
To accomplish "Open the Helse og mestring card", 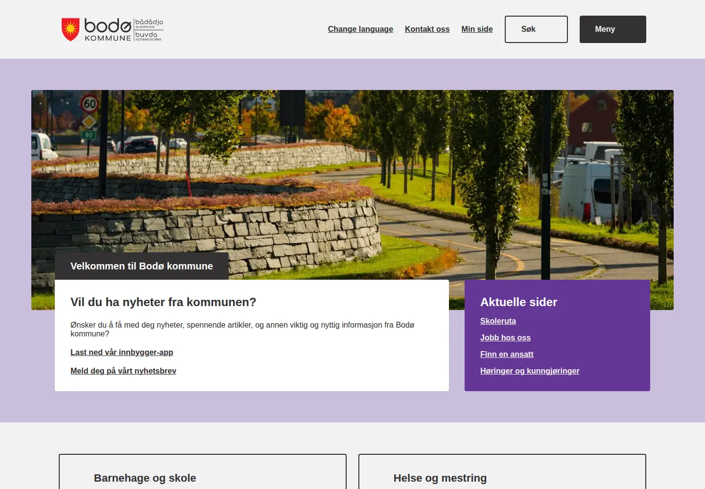I will point(502,471).
